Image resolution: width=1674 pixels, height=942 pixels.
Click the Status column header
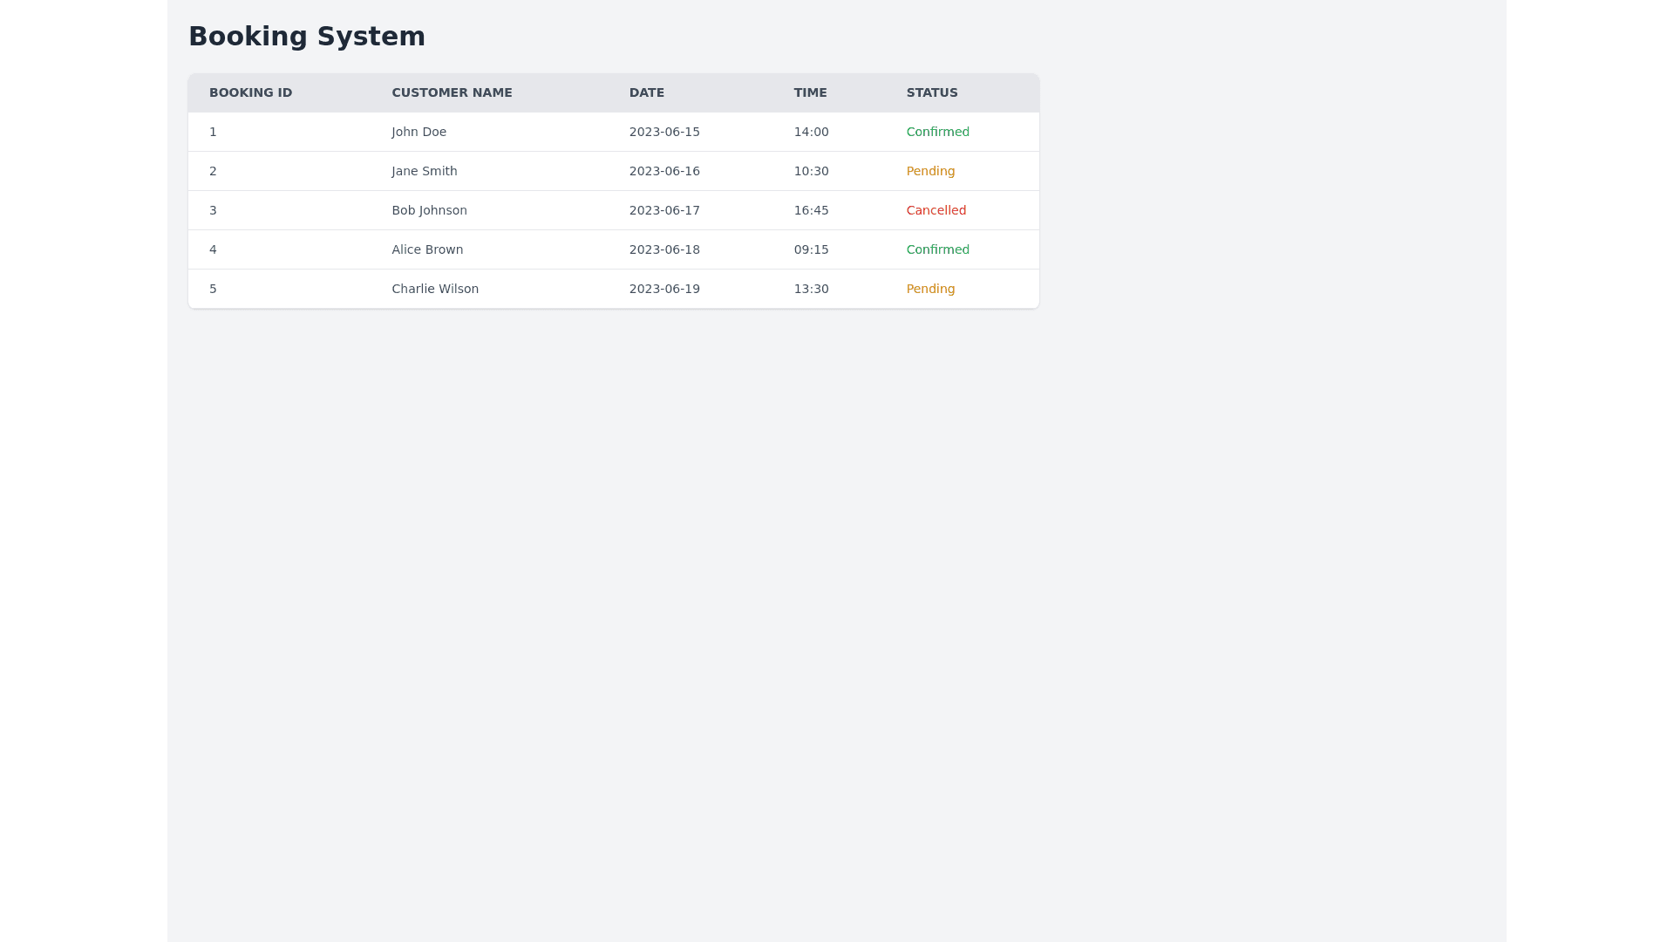[931, 92]
